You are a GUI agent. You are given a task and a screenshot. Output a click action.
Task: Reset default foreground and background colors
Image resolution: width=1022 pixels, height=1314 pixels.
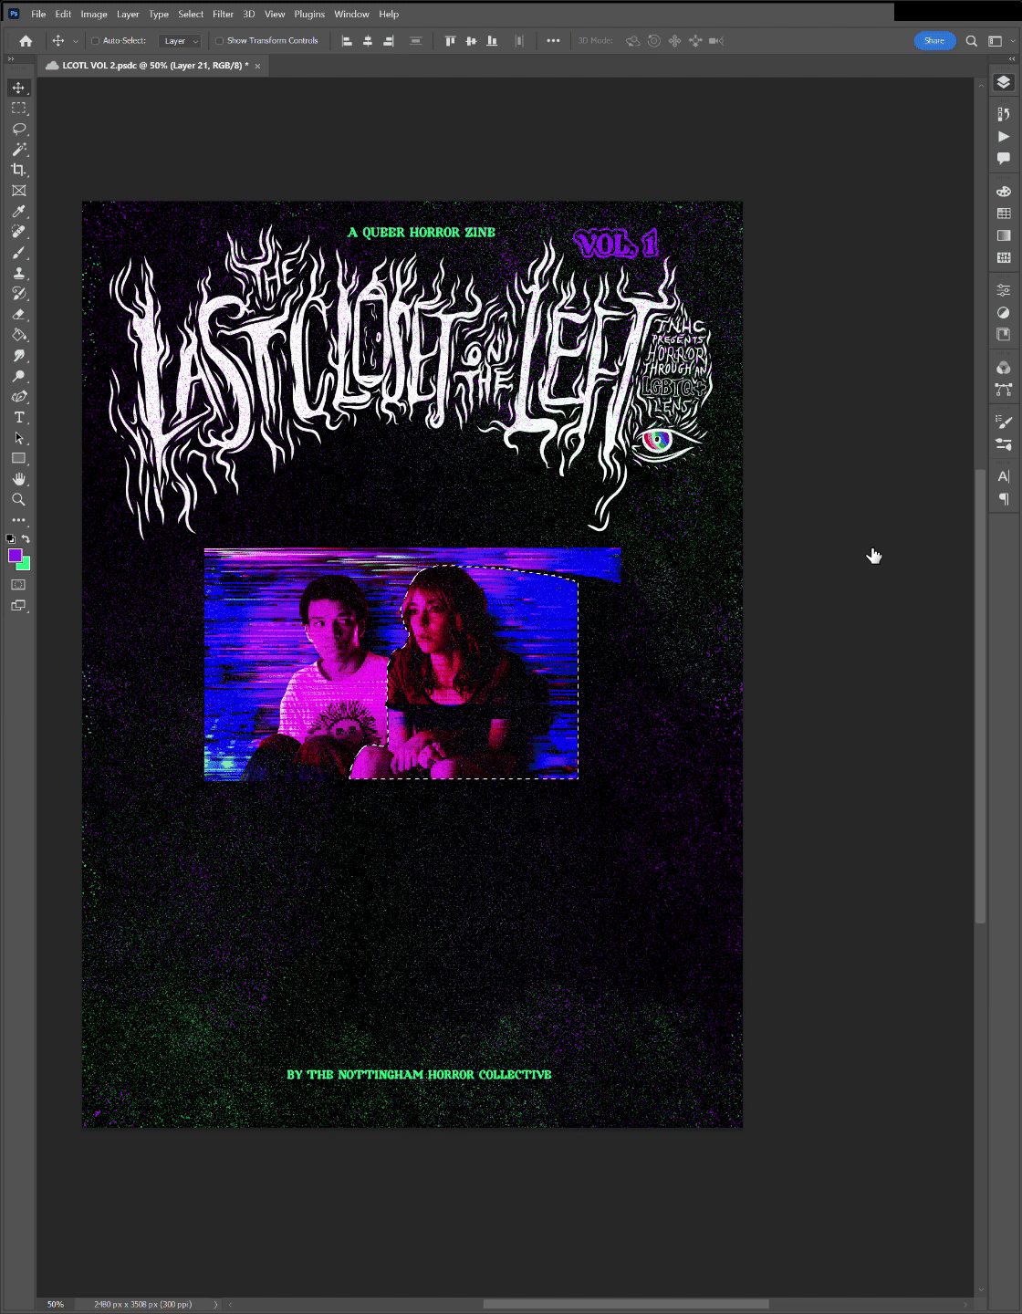[11, 539]
